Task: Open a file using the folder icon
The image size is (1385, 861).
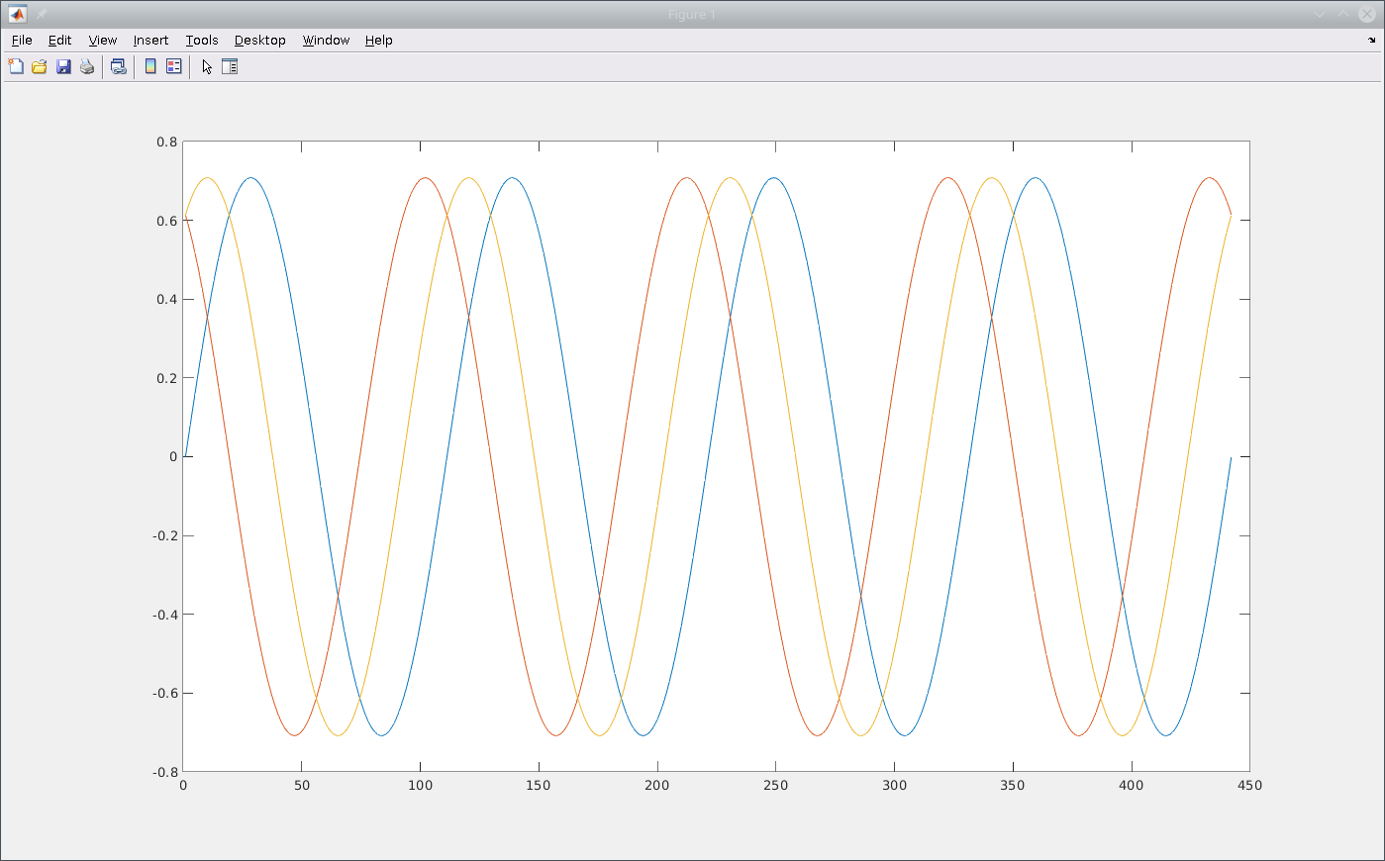Action: tap(40, 66)
